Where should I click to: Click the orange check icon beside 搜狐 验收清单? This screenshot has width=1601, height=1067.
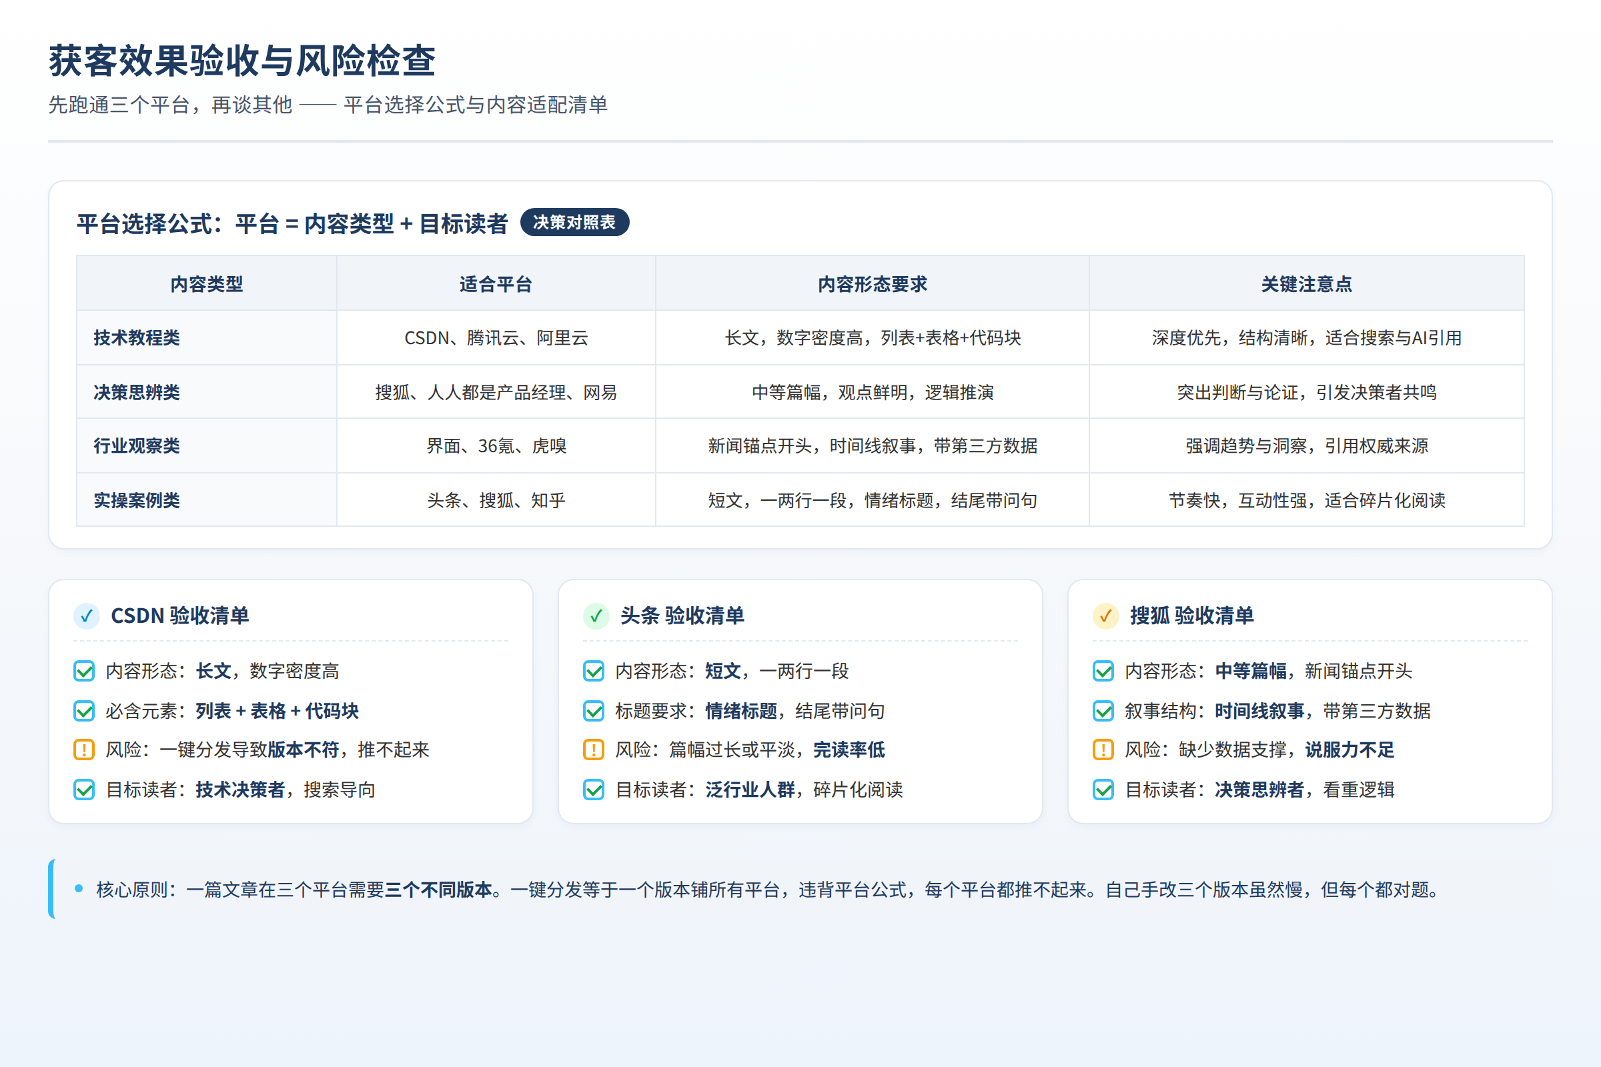pos(1105,616)
